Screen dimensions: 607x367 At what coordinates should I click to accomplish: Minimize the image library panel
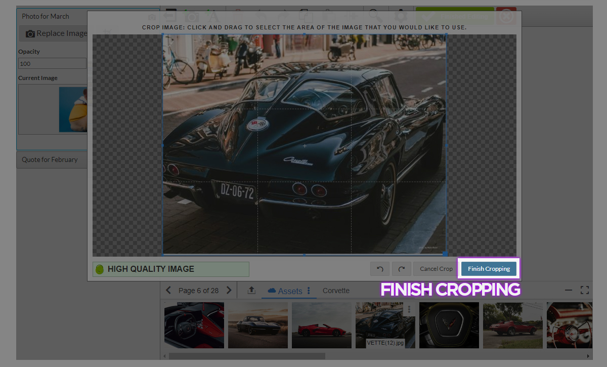pos(569,291)
